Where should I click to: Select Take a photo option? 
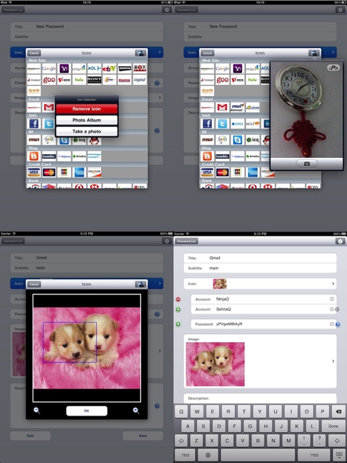pyautogui.click(x=87, y=131)
